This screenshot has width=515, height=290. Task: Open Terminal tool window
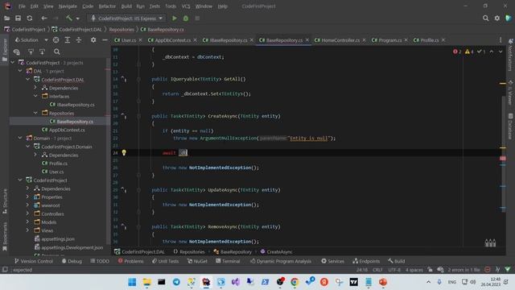pyautogui.click(x=228, y=261)
